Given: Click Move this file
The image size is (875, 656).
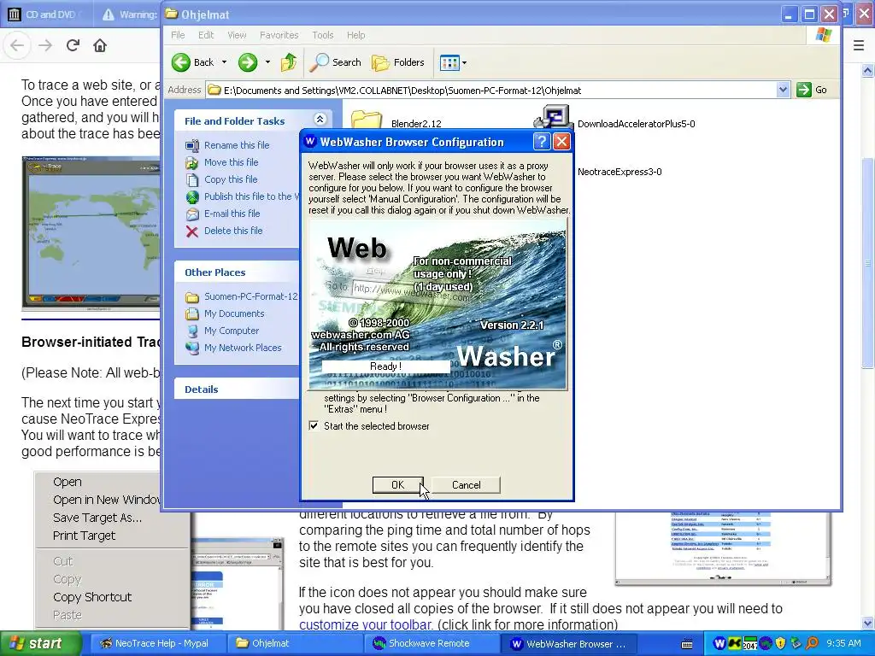Looking at the screenshot, I should pos(231,162).
